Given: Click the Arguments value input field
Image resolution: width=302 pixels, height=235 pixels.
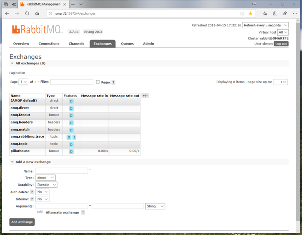Looking at the screenshot, I should point(118,206).
